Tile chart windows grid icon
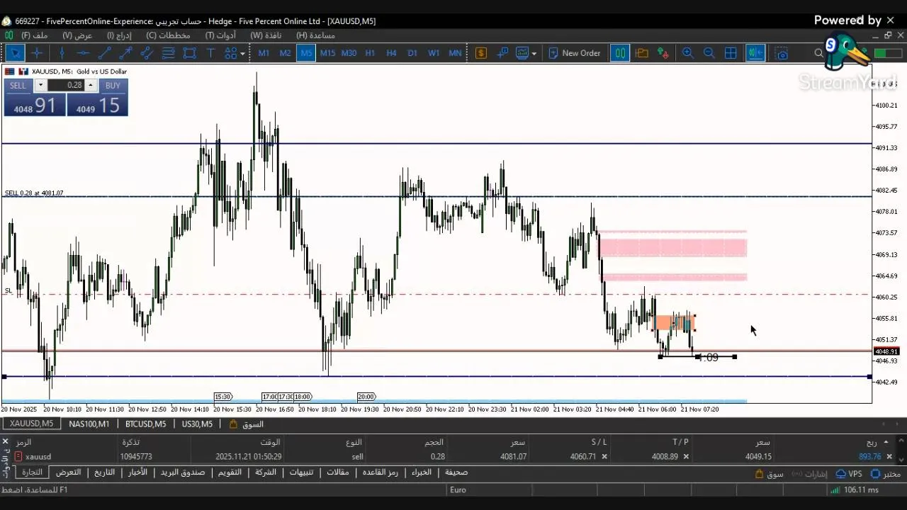Viewport: 907px width, 510px height. click(731, 53)
